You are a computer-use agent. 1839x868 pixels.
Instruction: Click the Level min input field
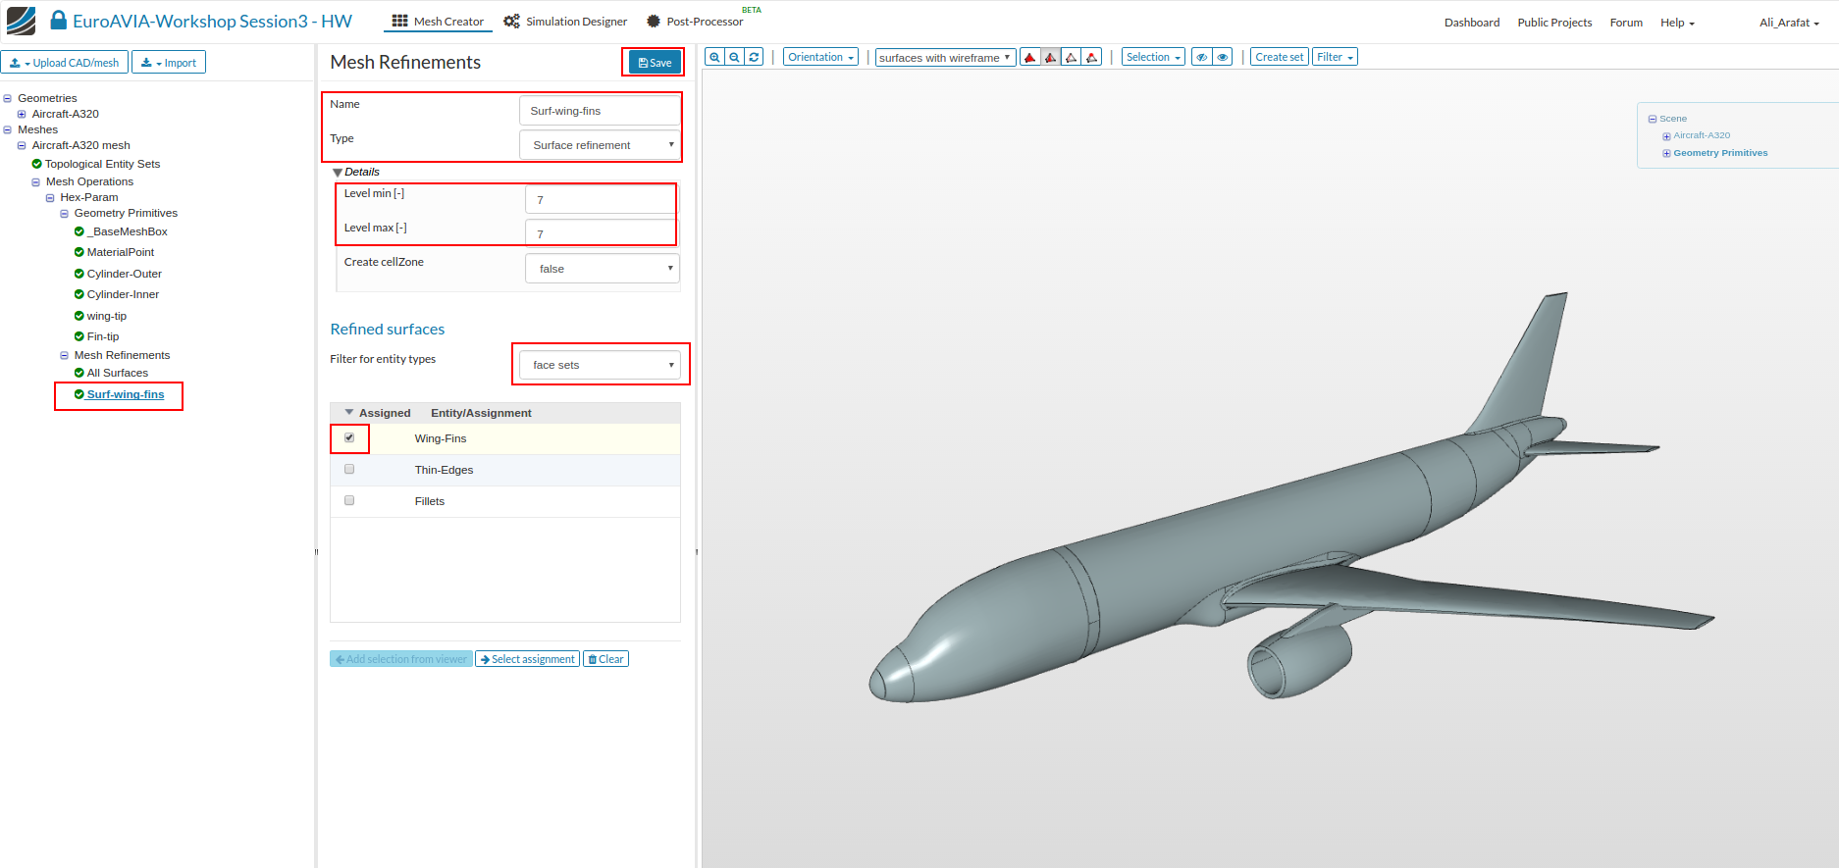pyautogui.click(x=601, y=200)
